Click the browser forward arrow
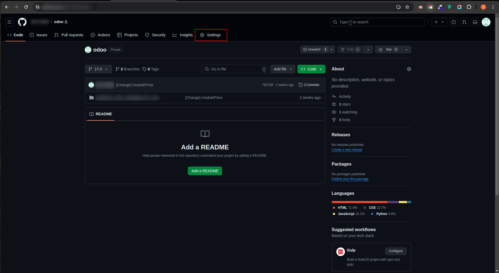Image resolution: width=499 pixels, height=273 pixels. point(16,7)
